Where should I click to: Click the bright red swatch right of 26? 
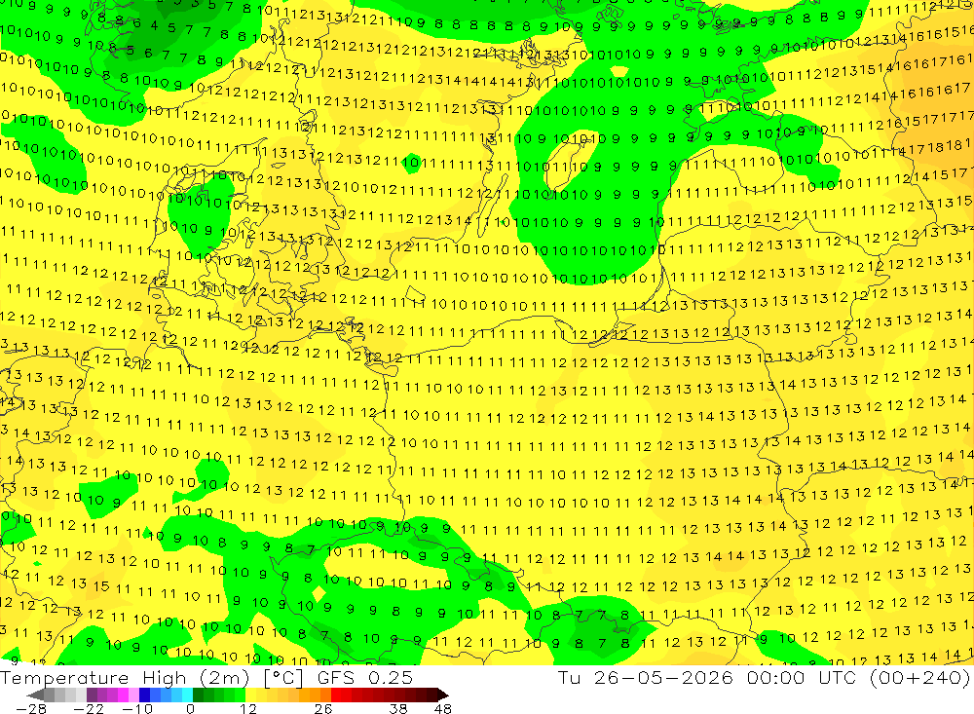pos(336,695)
